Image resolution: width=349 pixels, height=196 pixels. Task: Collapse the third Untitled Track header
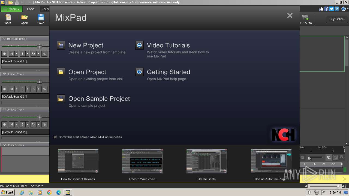tap(4, 109)
